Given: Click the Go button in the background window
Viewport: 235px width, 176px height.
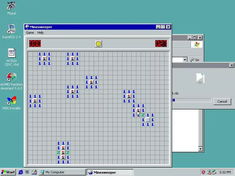Looking at the screenshot, I should (x=195, y=60).
